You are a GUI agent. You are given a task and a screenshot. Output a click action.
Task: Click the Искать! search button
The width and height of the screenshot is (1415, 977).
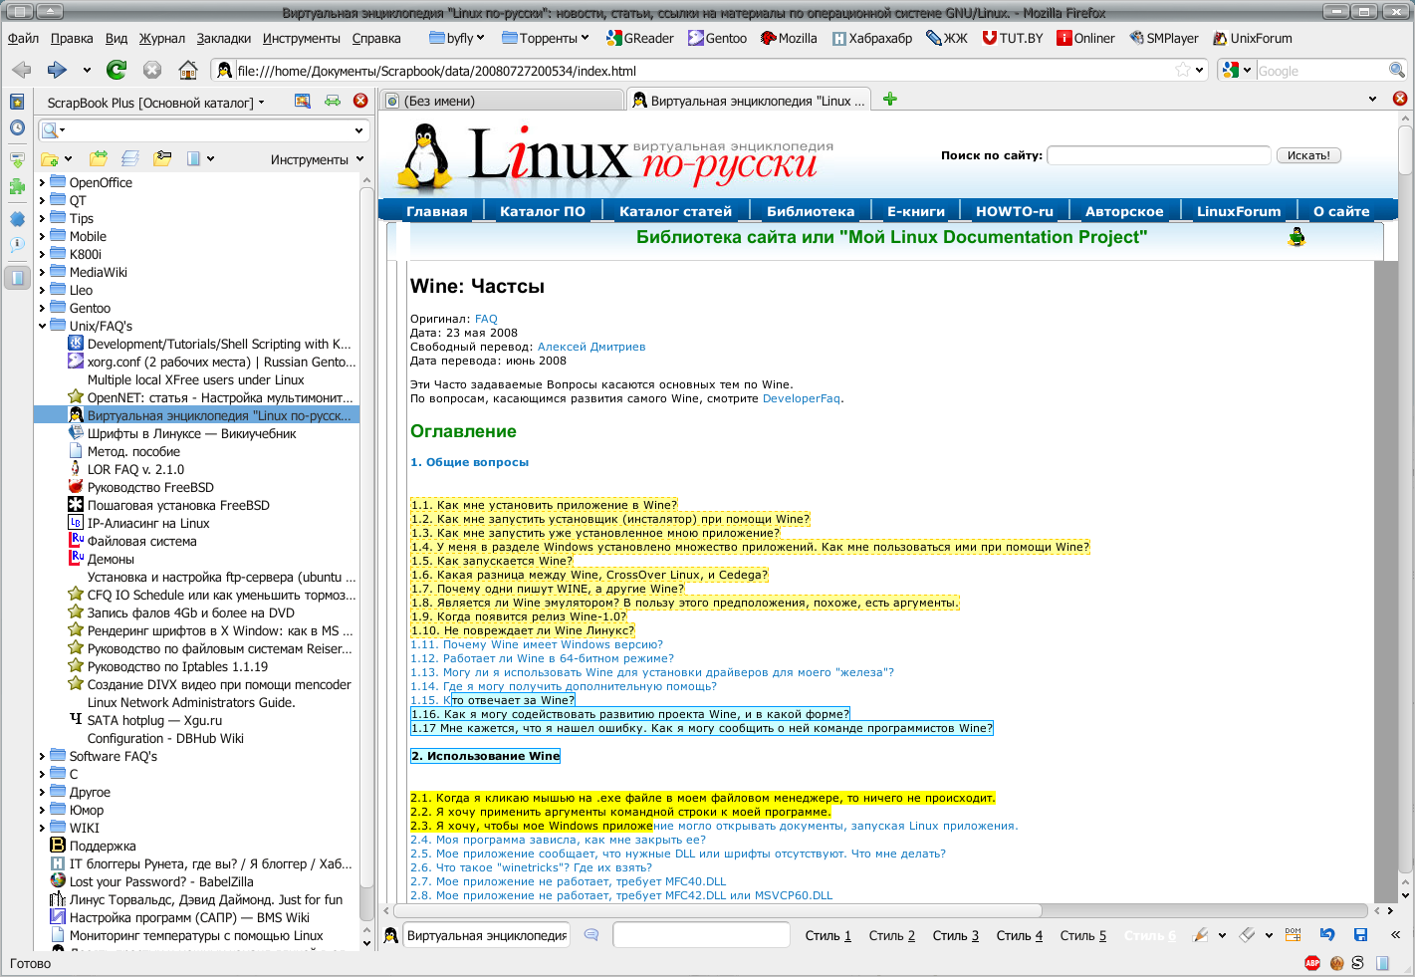[x=1308, y=155]
